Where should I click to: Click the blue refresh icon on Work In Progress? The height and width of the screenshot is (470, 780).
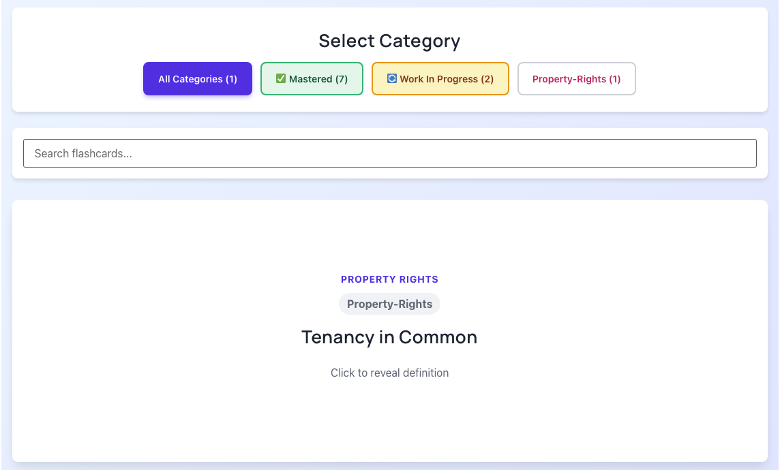pos(391,78)
